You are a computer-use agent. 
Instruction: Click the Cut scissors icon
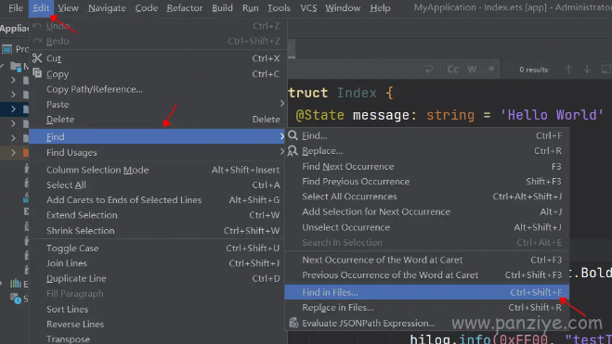click(x=37, y=58)
